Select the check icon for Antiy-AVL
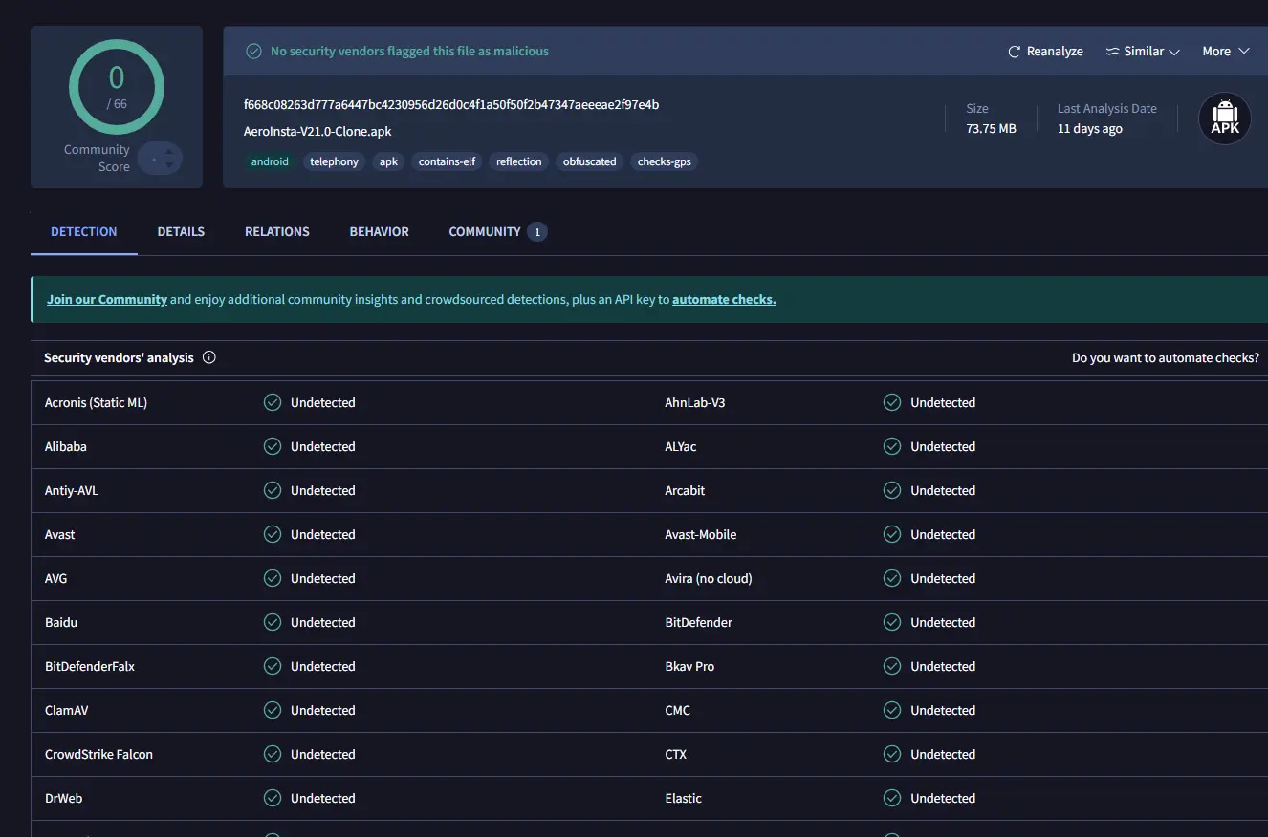Image resolution: width=1268 pixels, height=837 pixels. [273, 491]
